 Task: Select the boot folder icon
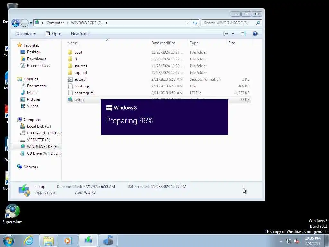(70, 52)
